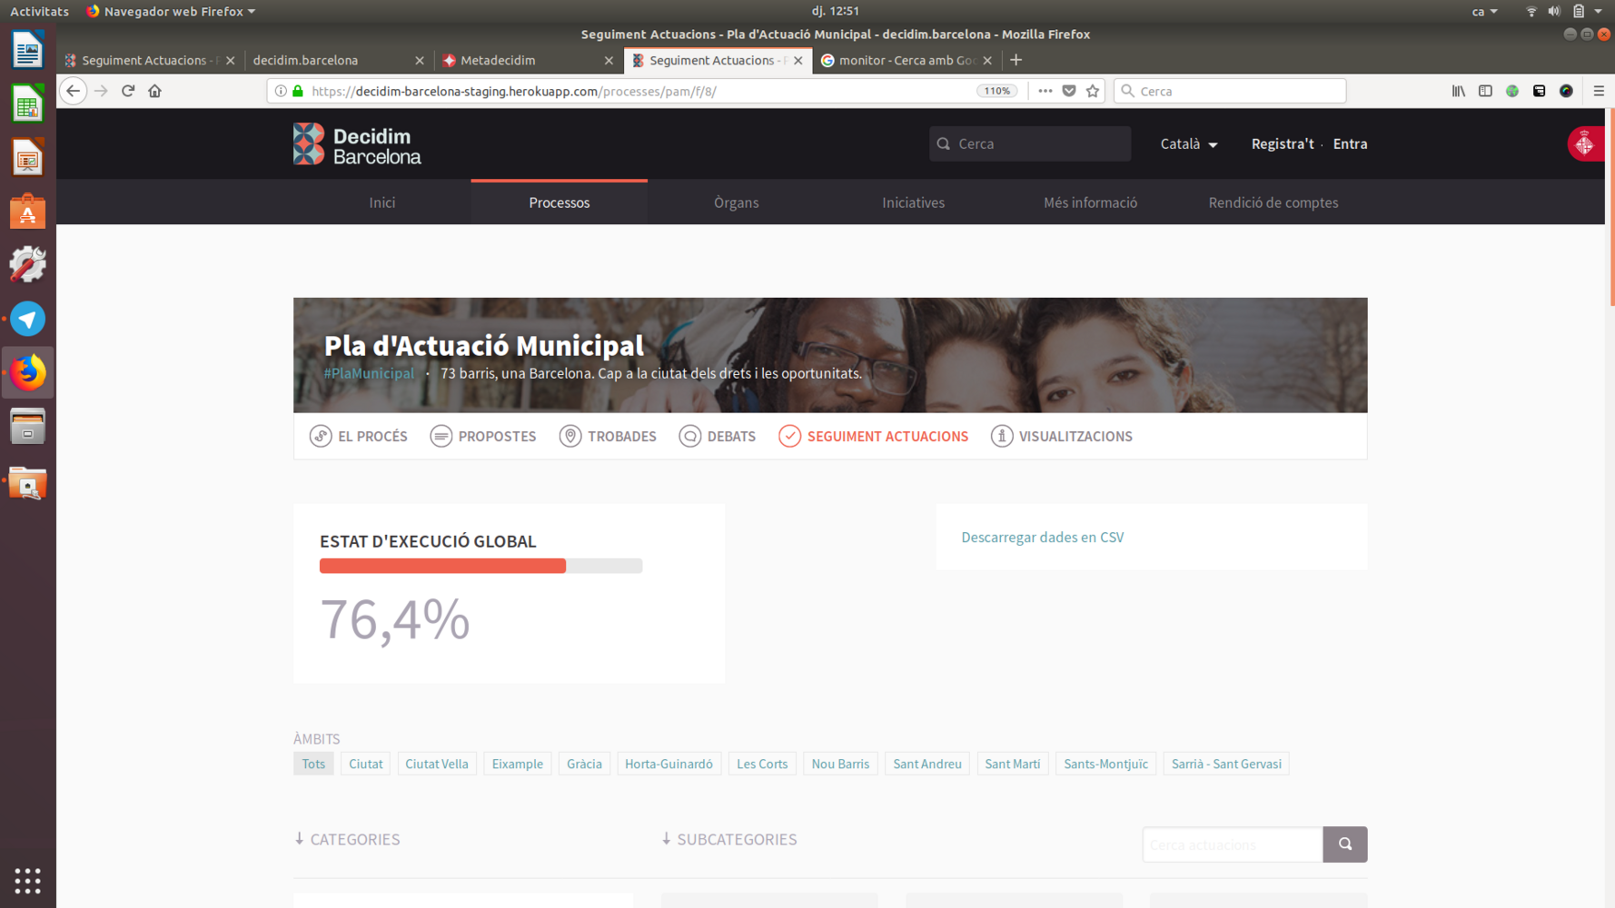Click the browser home icon
Image resolution: width=1615 pixels, height=908 pixels.
point(155,91)
